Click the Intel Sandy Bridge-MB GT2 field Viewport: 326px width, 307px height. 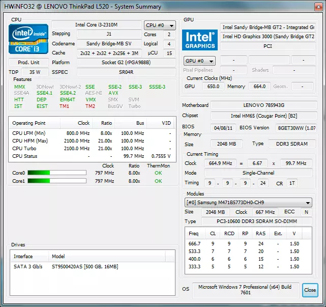tap(268, 27)
